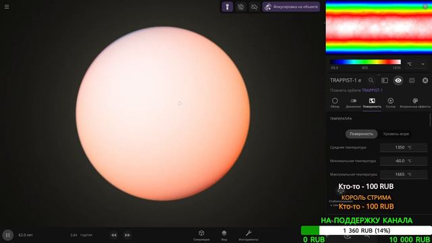Toggle the eye visibility icon for TRAPPIST-1 e

[x=398, y=80]
